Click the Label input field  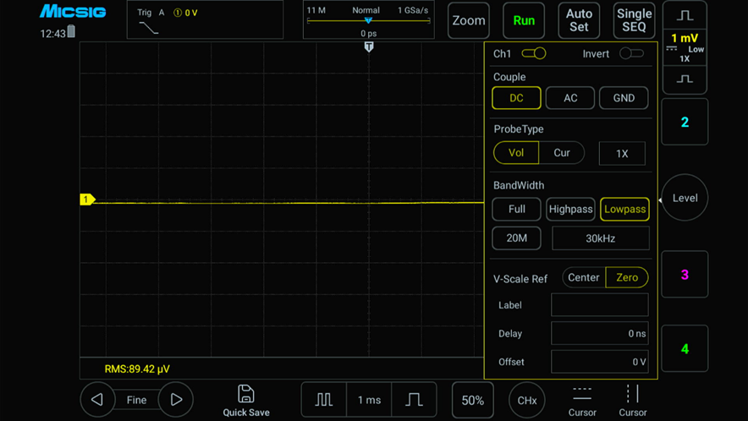(599, 305)
